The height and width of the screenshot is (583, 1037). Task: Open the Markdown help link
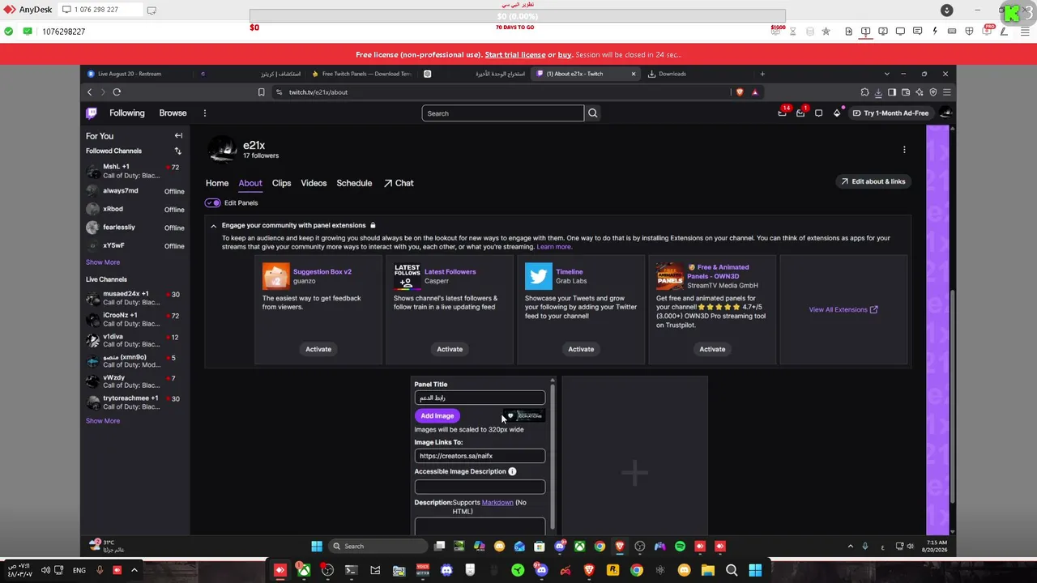[x=497, y=503]
